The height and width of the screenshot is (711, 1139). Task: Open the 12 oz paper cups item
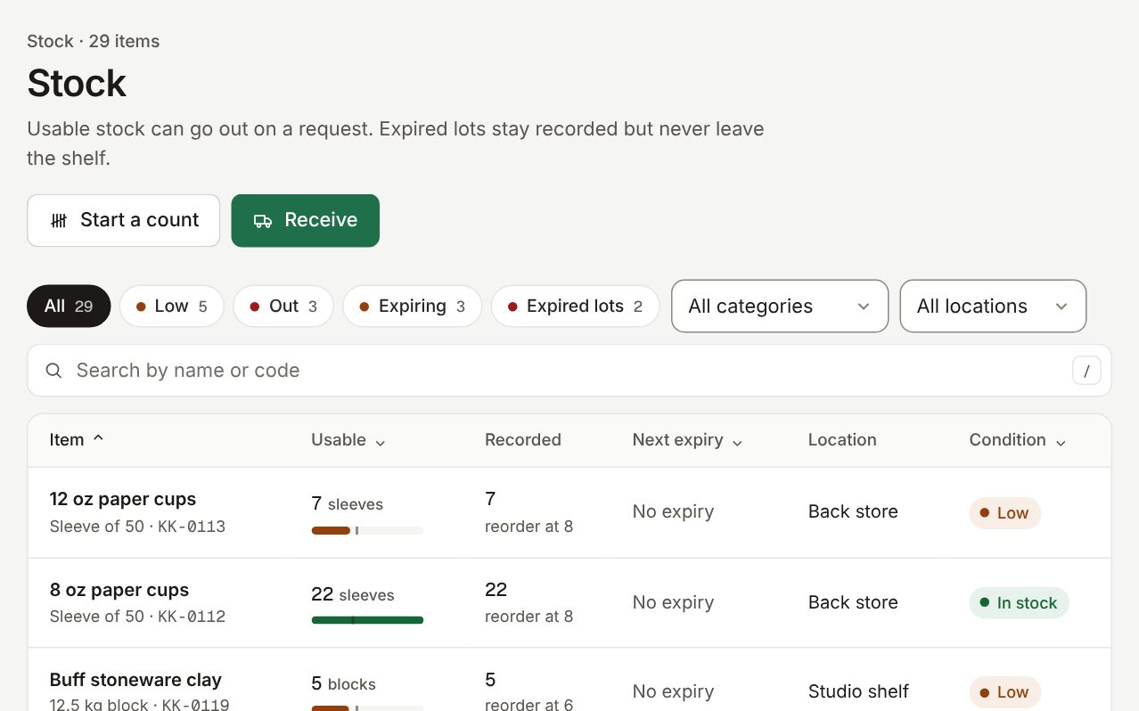(x=123, y=499)
